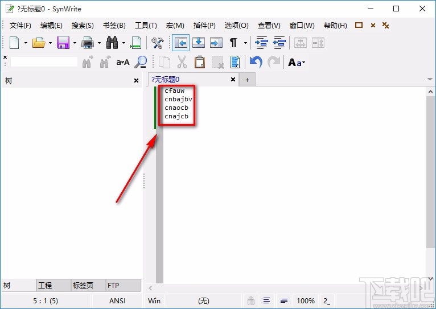Click the open folder icon
This screenshot has height=309, width=436.
39,43
